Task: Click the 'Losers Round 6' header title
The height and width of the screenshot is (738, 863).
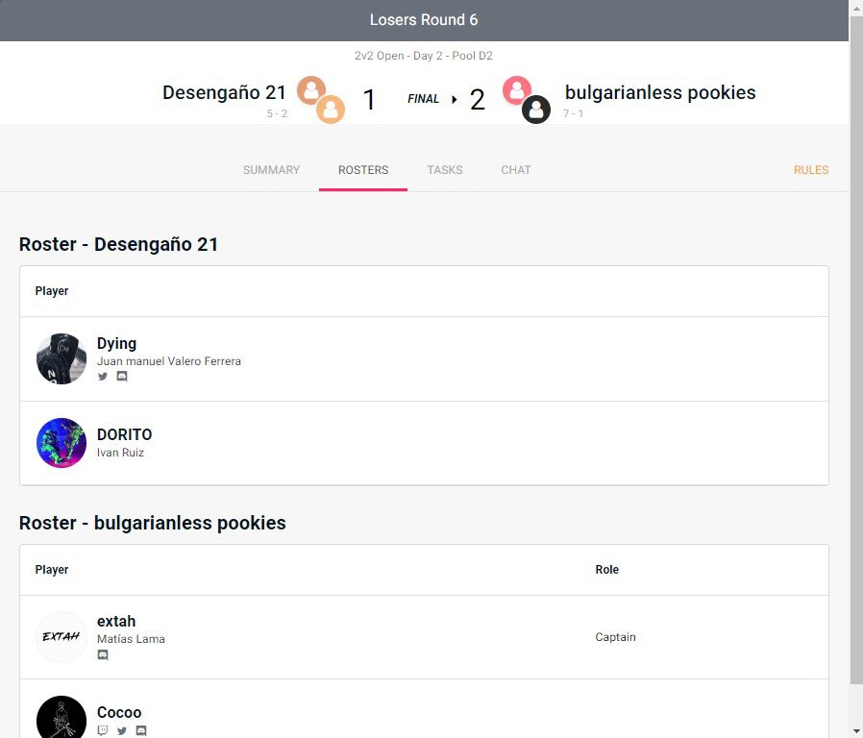Action: pyautogui.click(x=424, y=20)
